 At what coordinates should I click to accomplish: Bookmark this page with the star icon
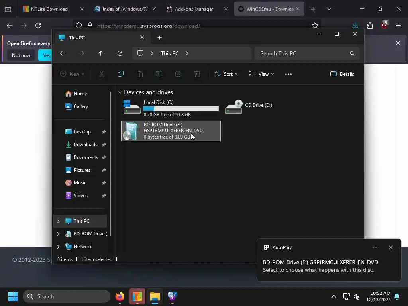tap(315, 25)
